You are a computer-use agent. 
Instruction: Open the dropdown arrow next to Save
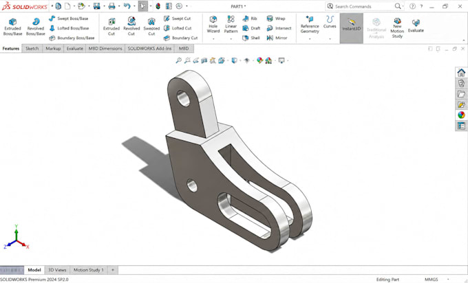pos(104,6)
